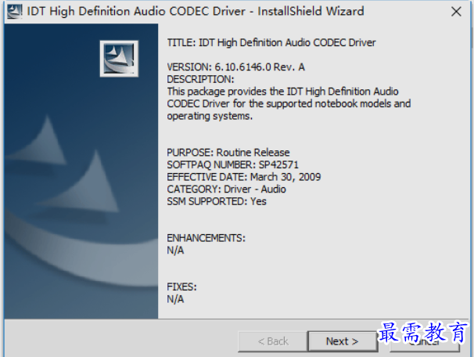Click the "PURPOSE: Routine Release" line

coord(228,152)
